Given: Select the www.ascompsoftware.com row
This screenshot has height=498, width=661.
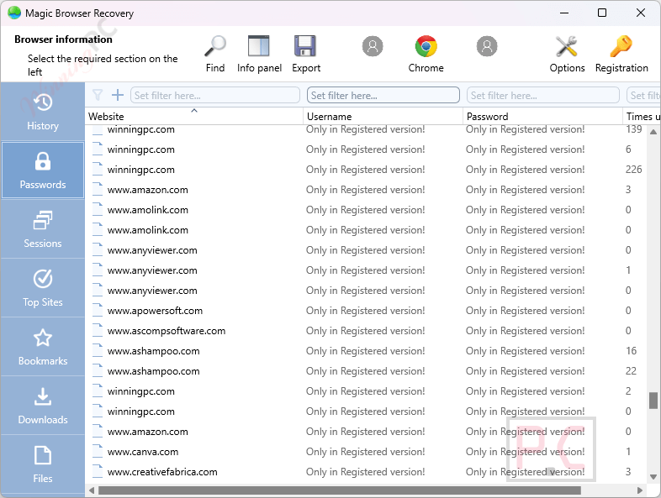Looking at the screenshot, I should coord(366,331).
